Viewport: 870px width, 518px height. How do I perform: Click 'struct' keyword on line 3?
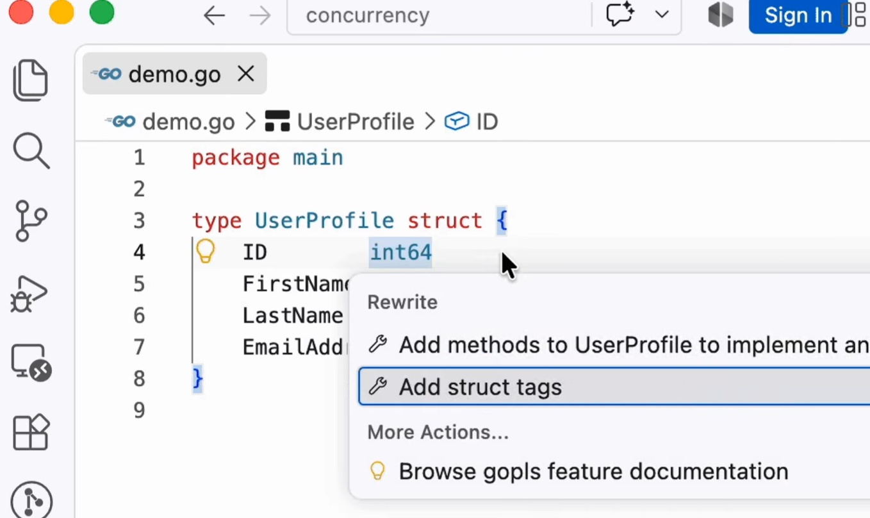point(445,221)
